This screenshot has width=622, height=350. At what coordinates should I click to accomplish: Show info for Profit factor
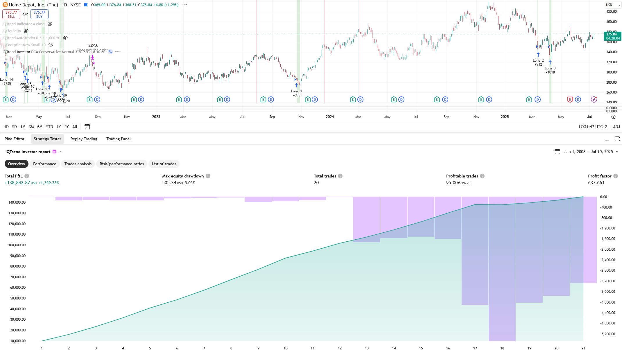616,176
